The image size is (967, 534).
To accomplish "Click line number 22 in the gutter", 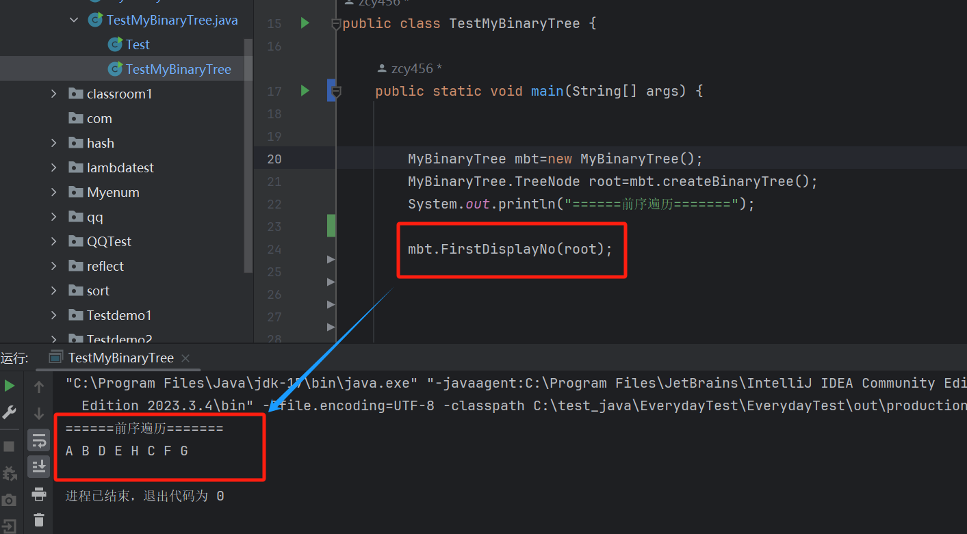I will coord(274,204).
